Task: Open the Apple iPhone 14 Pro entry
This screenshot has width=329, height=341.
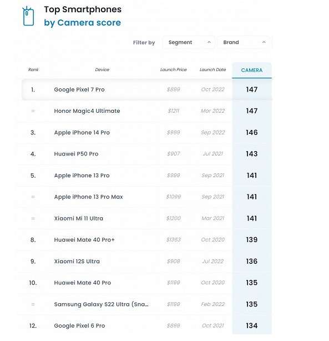Action: click(x=82, y=132)
